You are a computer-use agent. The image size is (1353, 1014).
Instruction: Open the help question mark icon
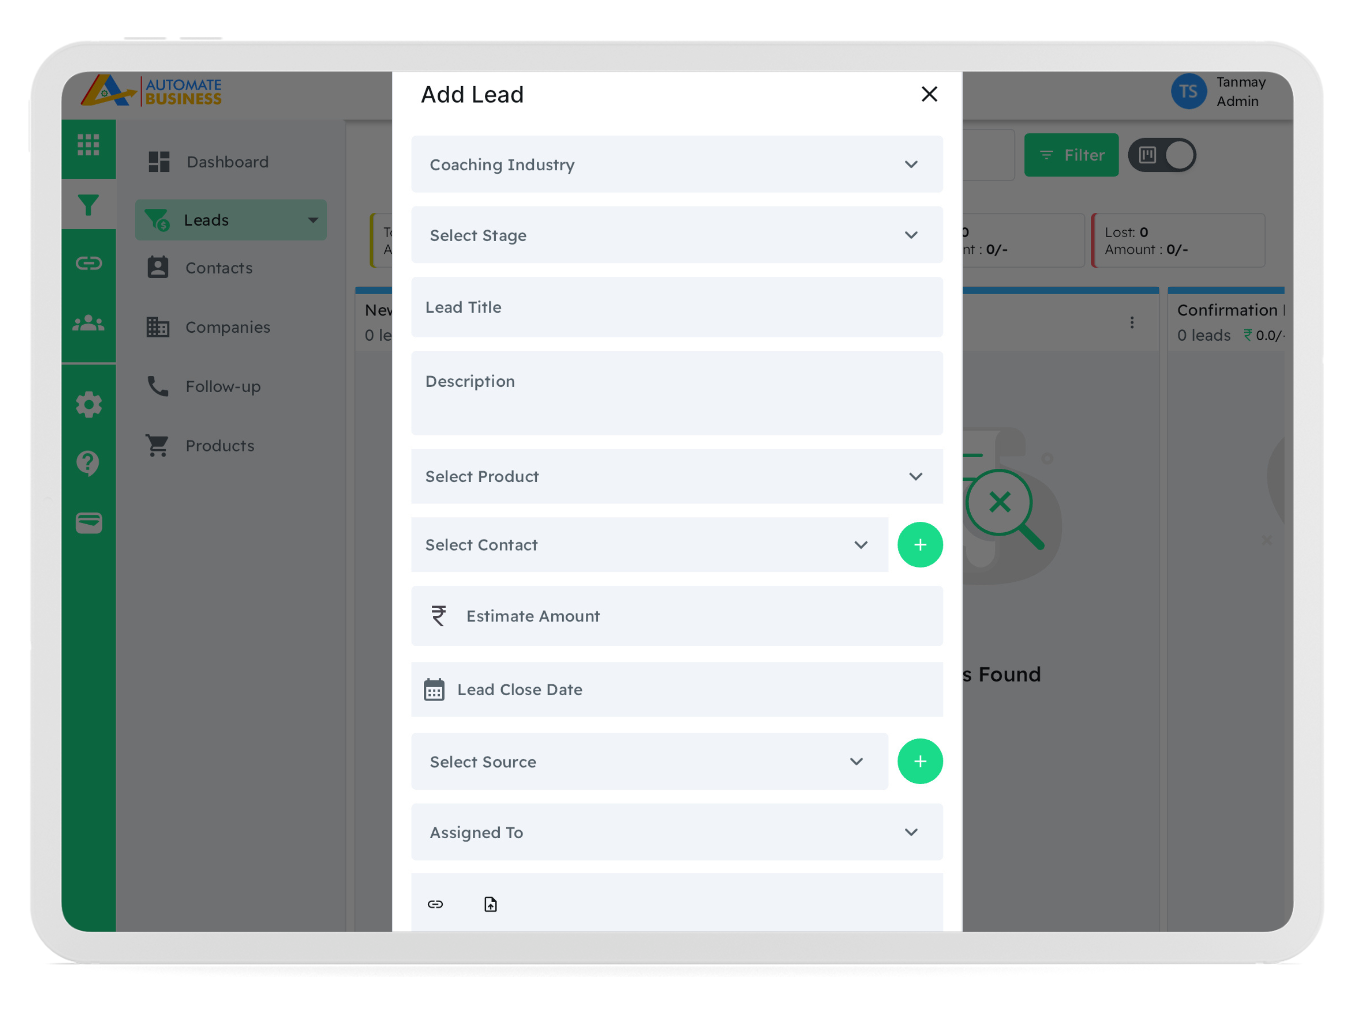coord(89,463)
